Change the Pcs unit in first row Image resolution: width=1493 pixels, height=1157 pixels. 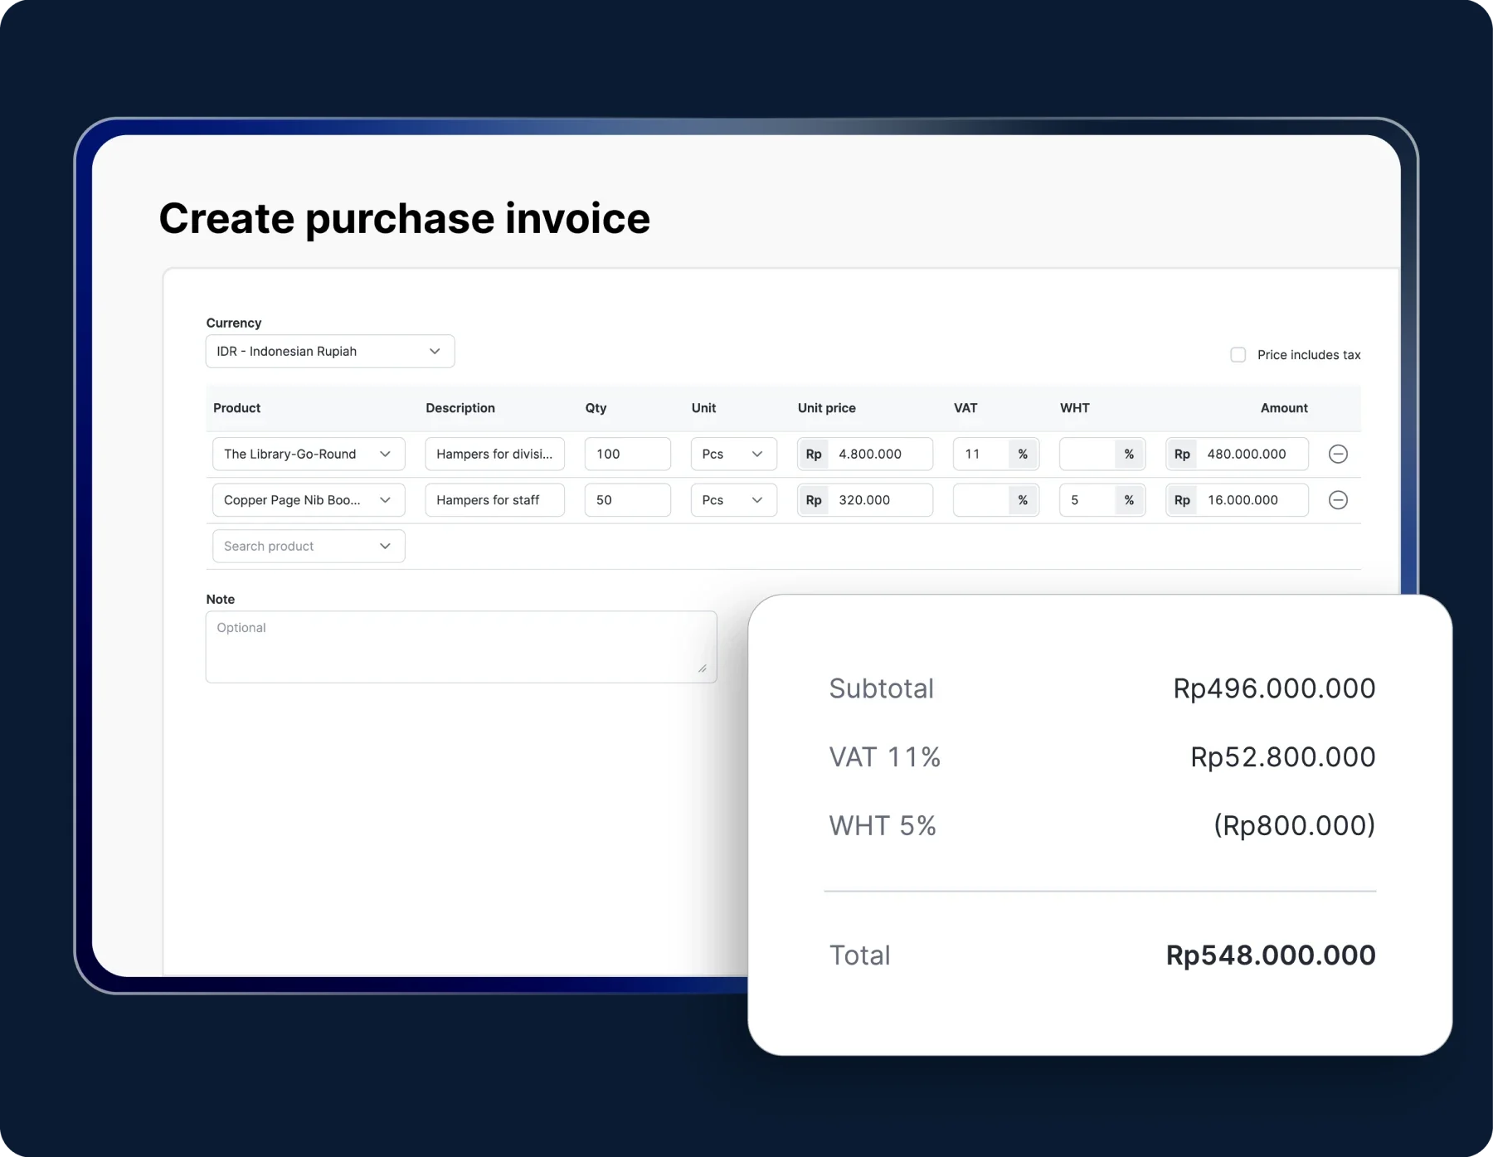[732, 455]
